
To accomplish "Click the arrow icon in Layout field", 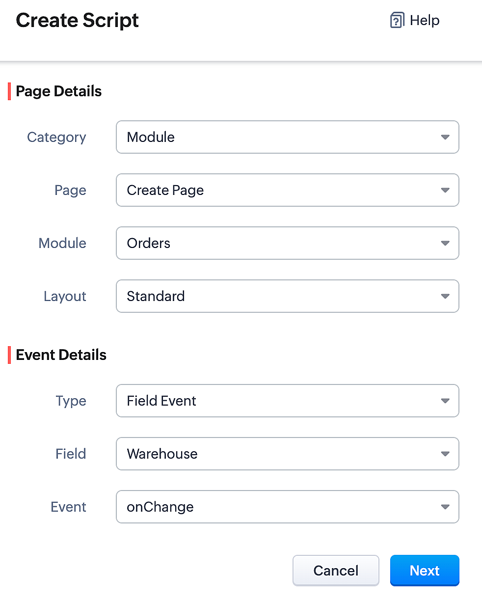I will tap(445, 296).
